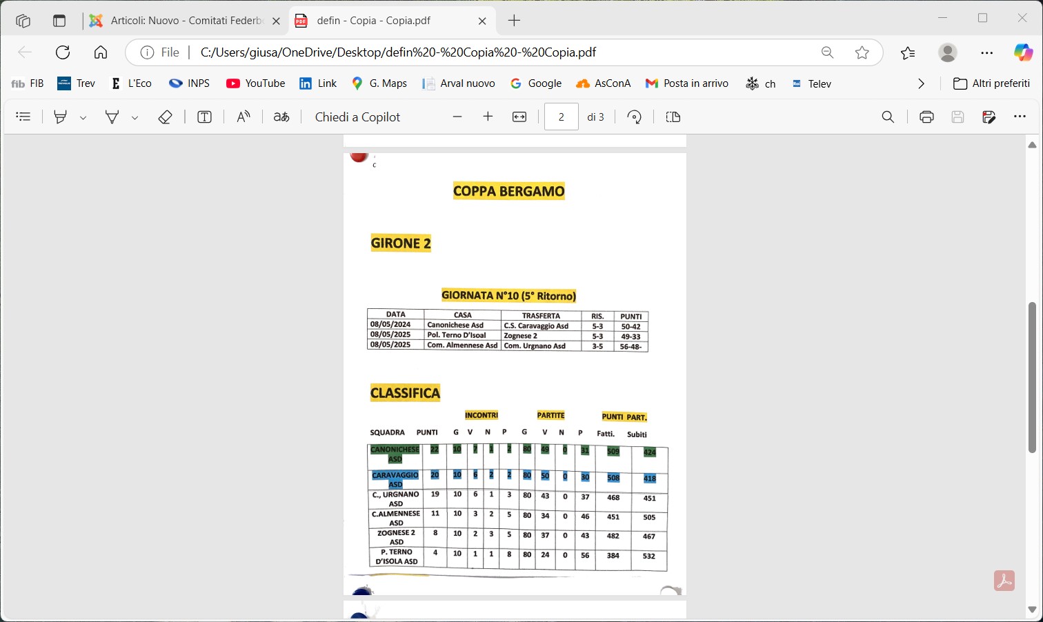Click the scrollbar up arrow
Viewport: 1043px width, 622px height.
coord(1032,145)
